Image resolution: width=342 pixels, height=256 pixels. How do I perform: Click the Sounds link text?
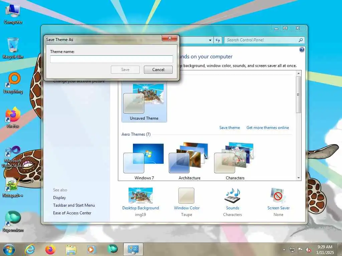232,208
